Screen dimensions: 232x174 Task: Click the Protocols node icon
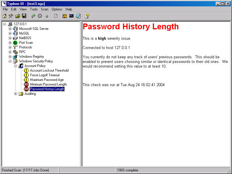(x=15, y=47)
